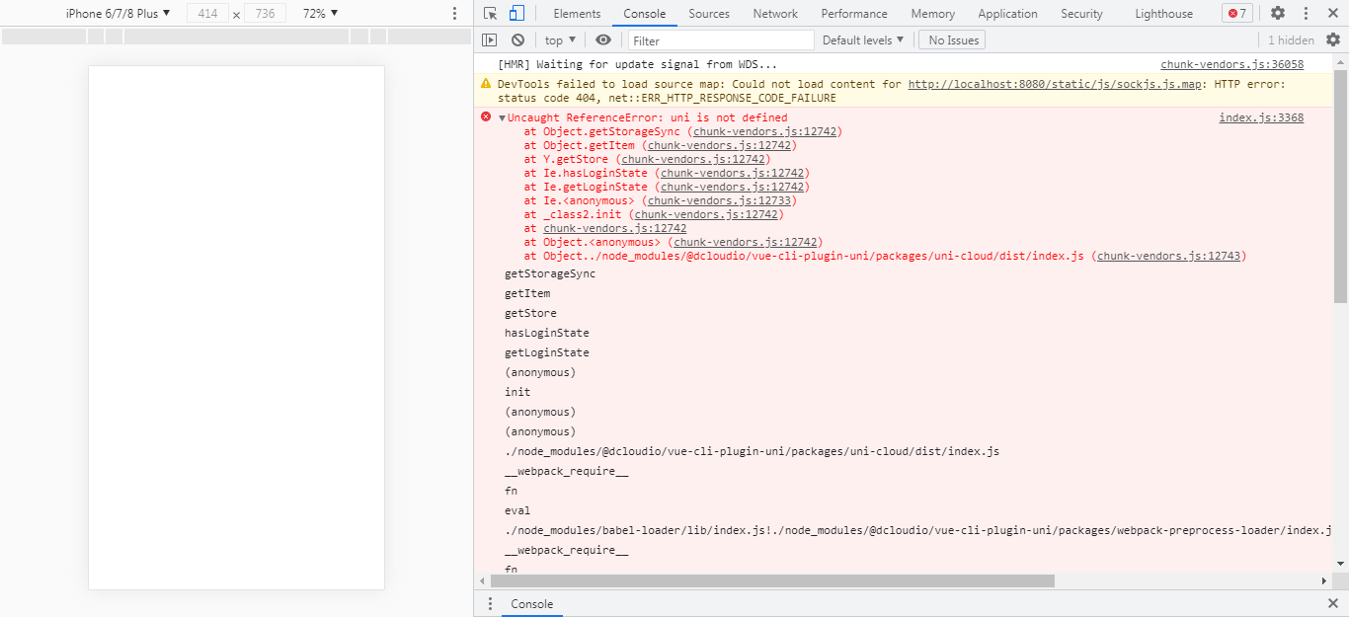Change the 72% zoom level dropdown

(320, 14)
